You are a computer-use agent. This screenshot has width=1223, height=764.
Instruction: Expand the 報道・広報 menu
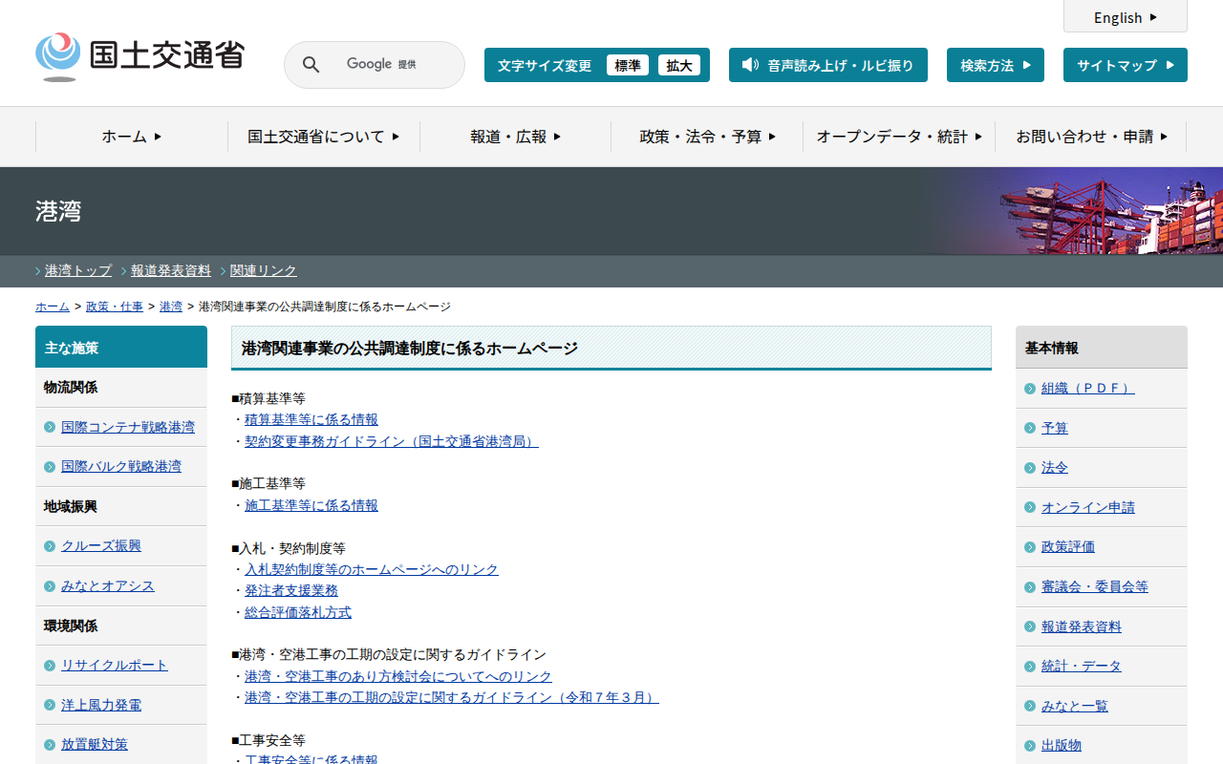tap(516, 137)
